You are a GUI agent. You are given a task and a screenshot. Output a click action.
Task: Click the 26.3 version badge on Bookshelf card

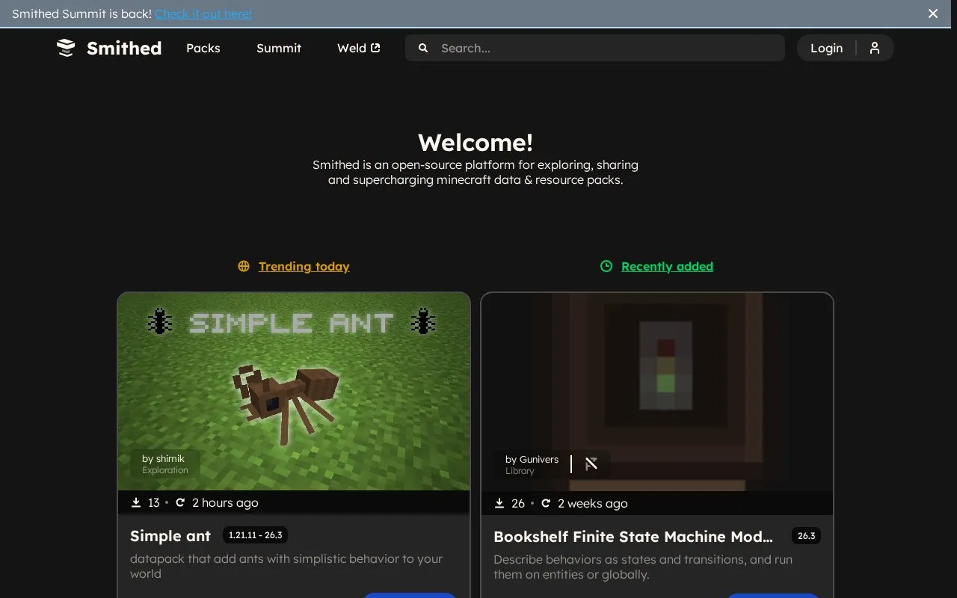click(x=806, y=536)
